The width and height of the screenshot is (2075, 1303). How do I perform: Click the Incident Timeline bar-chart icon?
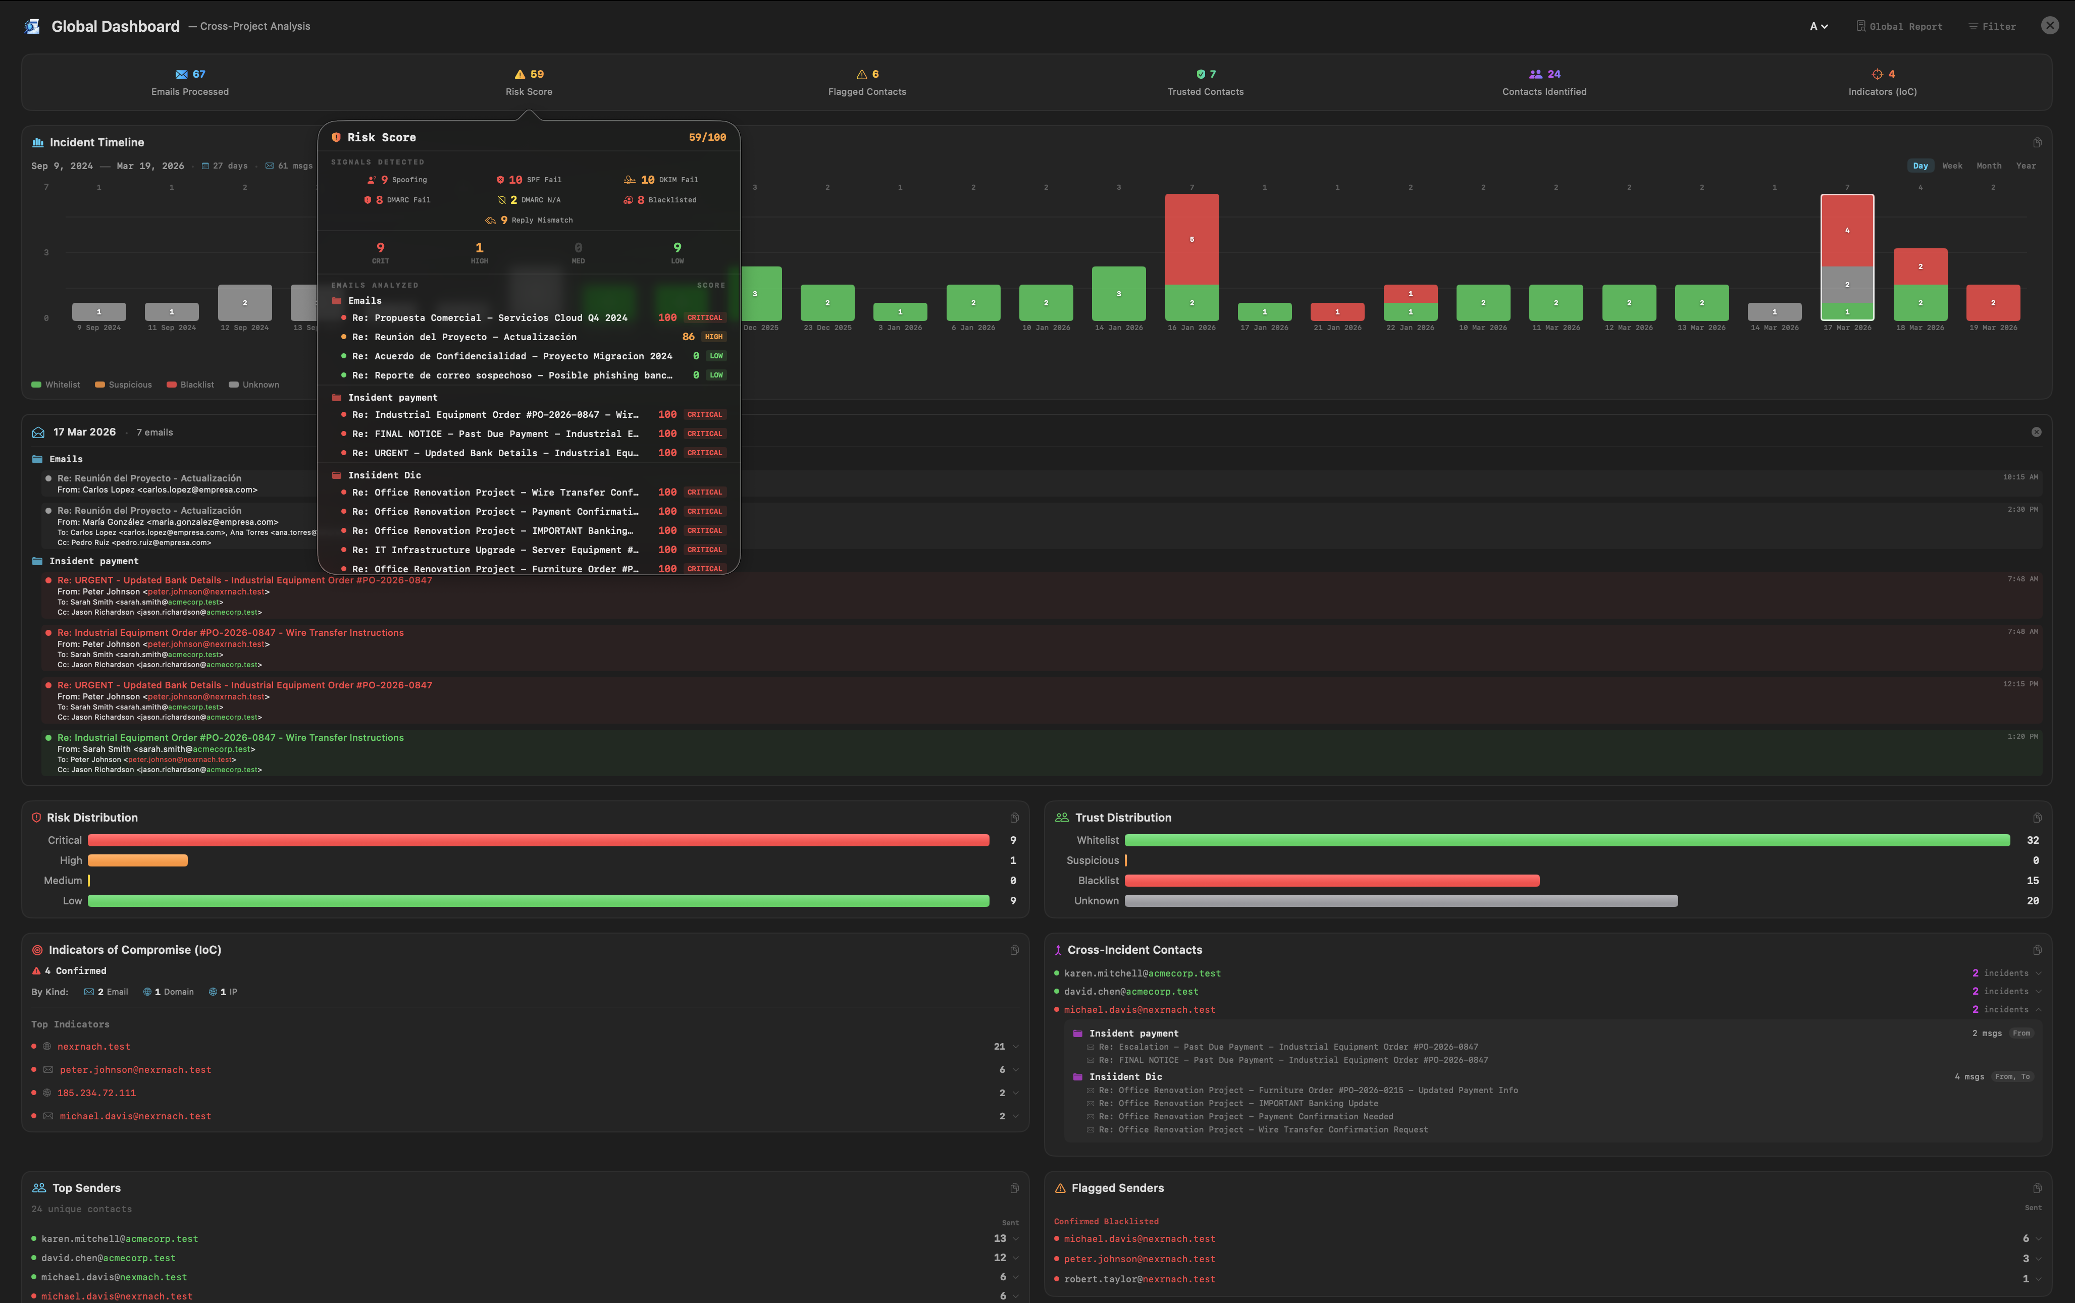click(x=37, y=142)
